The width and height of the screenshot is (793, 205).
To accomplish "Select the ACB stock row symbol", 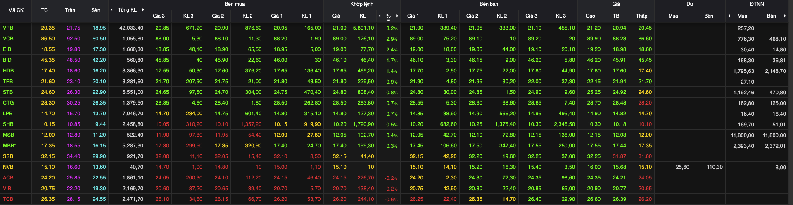I will [x=8, y=178].
